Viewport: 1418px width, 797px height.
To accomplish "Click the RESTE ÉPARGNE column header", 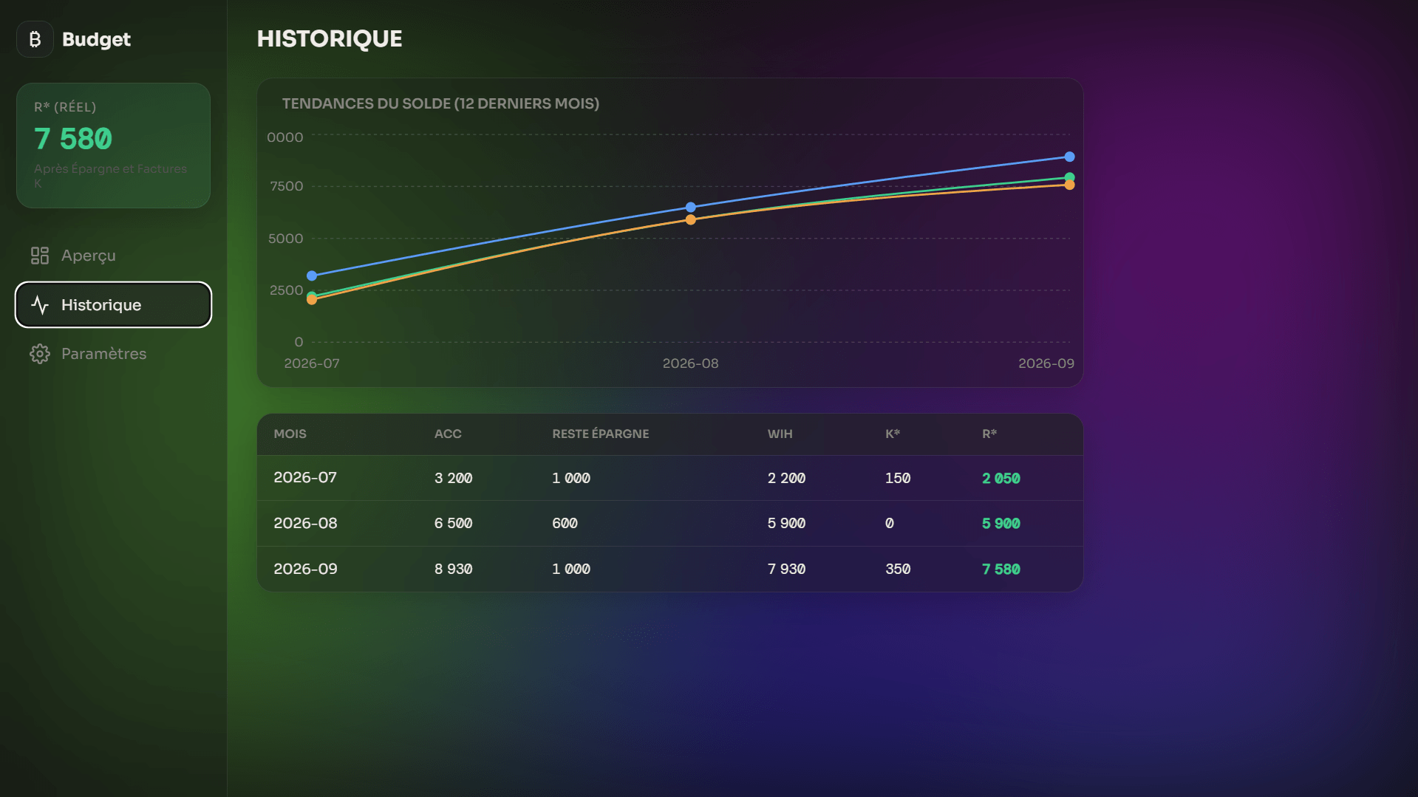I will point(600,434).
